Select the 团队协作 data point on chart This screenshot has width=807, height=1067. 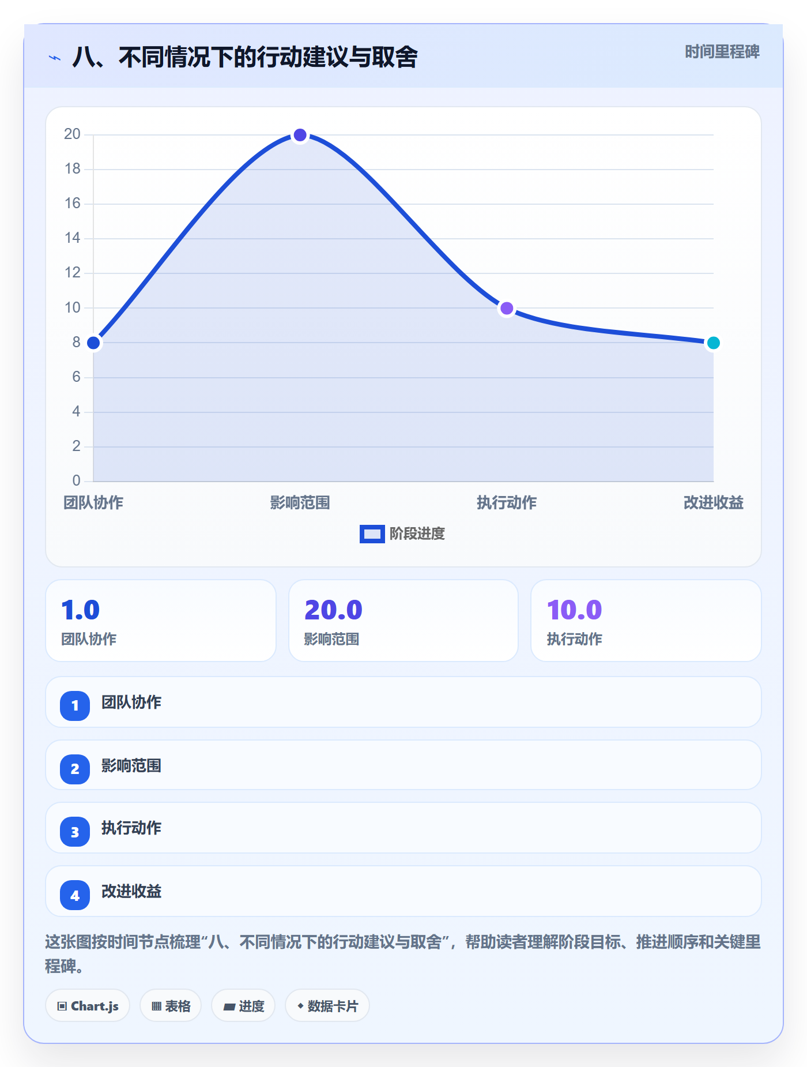coord(93,343)
